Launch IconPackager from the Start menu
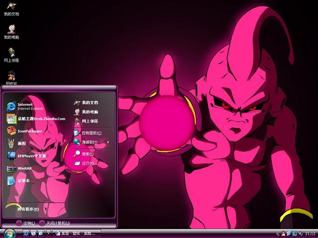This screenshot has height=238, width=318. (24, 131)
